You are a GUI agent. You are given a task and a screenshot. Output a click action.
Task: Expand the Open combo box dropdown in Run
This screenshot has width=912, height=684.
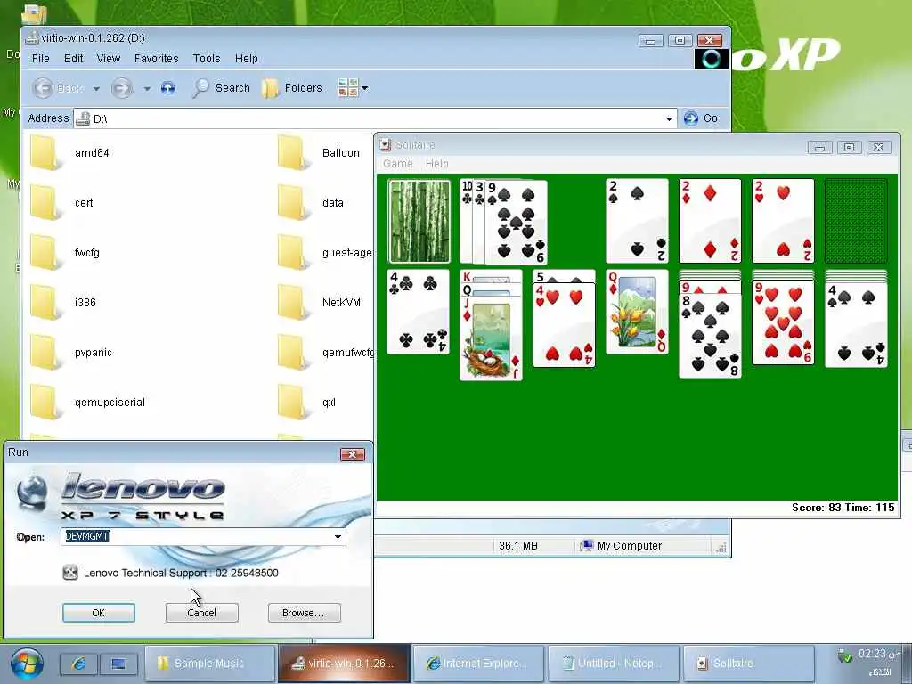coord(338,536)
